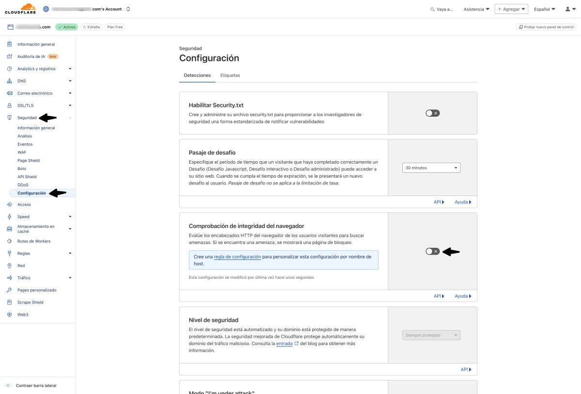This screenshot has height=394, width=581.
Task: Click the Scrape Shield icon
Action: point(9,302)
